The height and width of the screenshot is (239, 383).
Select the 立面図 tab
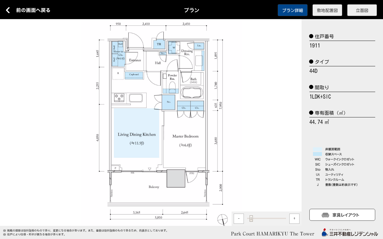tap(362, 10)
